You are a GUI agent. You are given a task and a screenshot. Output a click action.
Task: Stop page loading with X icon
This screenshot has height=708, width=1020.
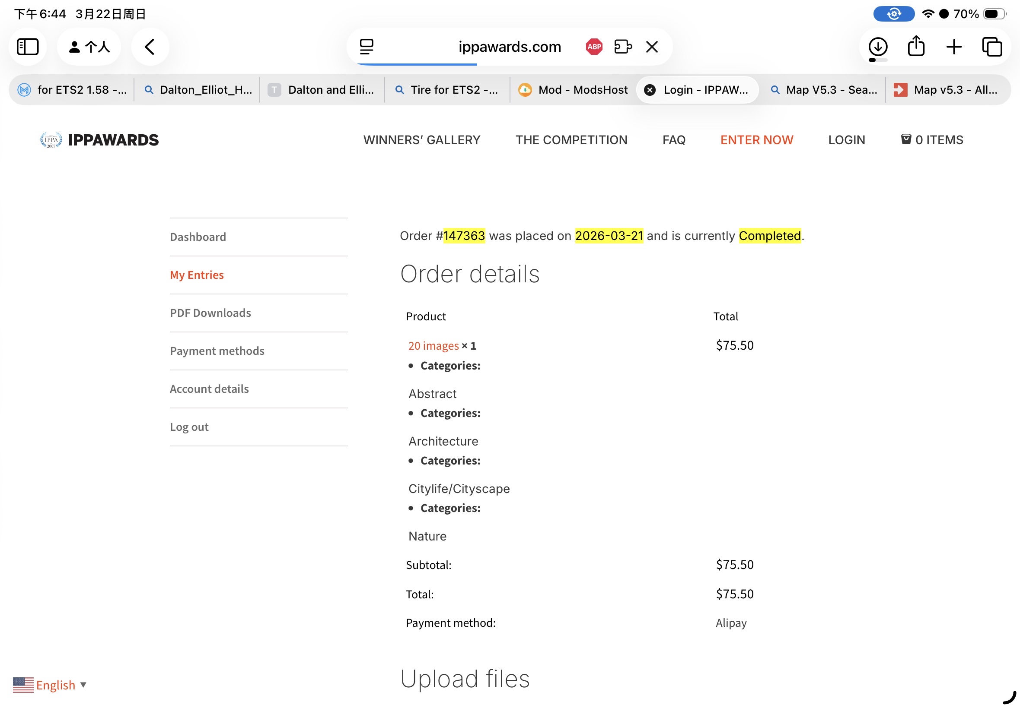[651, 47]
